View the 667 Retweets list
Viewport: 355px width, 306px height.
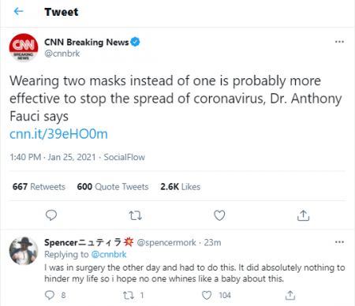point(39,187)
